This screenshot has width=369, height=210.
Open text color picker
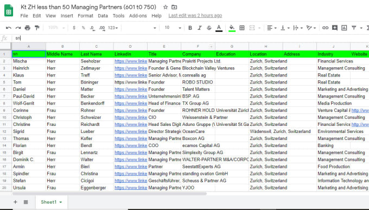219,28
